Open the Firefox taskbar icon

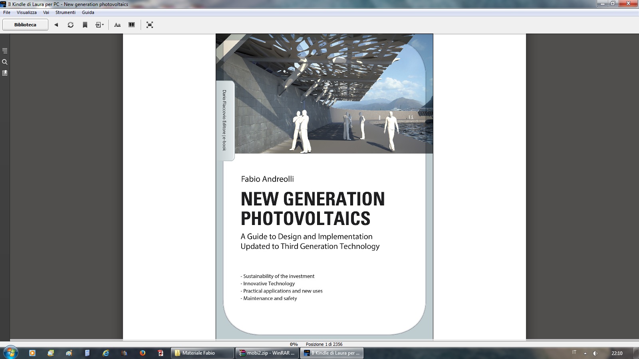coord(143,353)
